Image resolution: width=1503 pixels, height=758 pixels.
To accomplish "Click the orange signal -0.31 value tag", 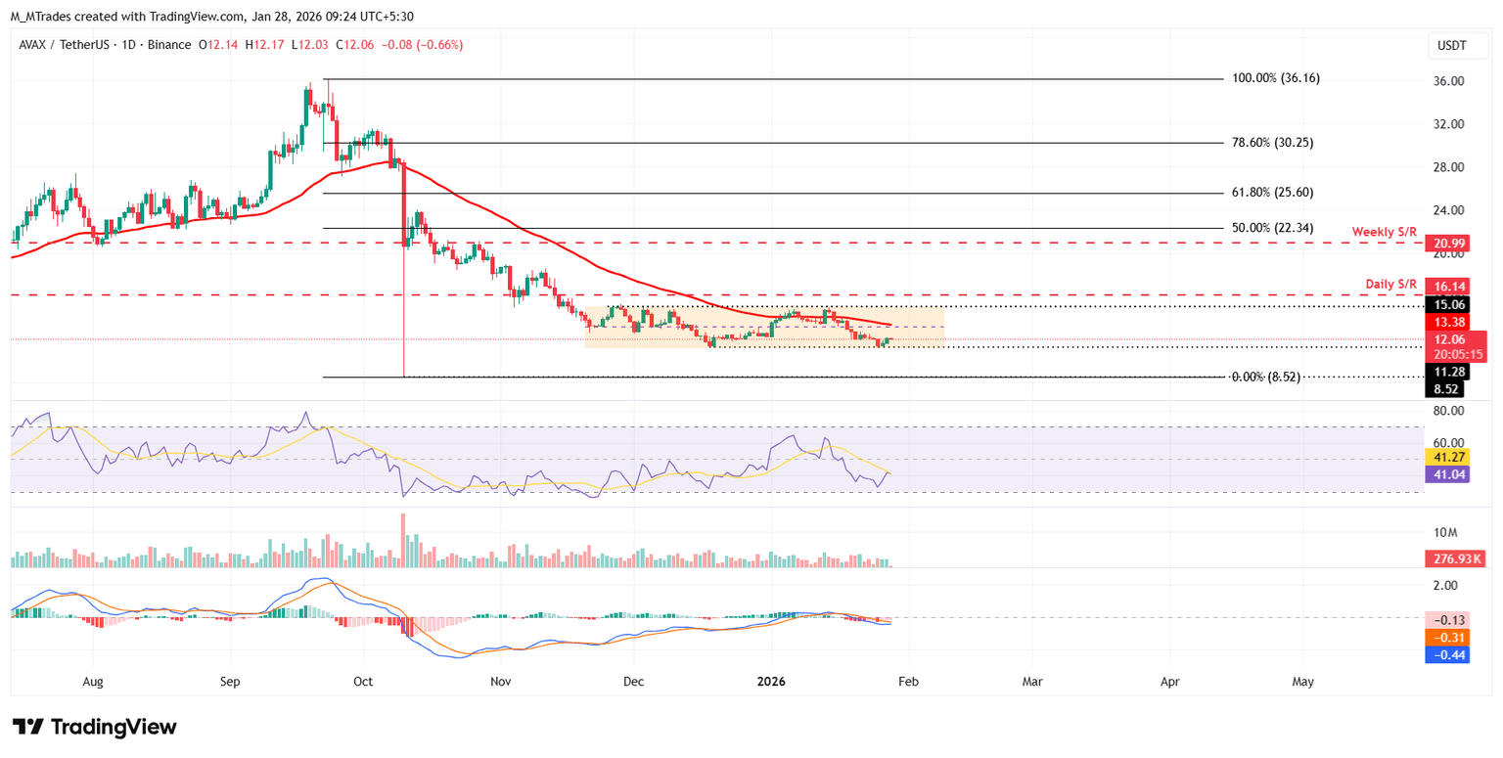I will (x=1443, y=637).
